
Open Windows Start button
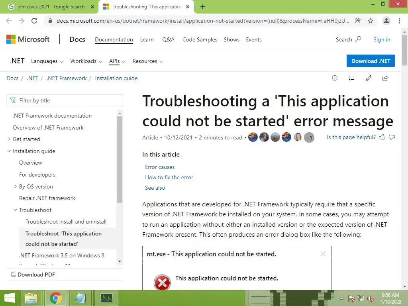click(10, 298)
